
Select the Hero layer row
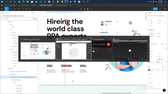coord(19,19)
